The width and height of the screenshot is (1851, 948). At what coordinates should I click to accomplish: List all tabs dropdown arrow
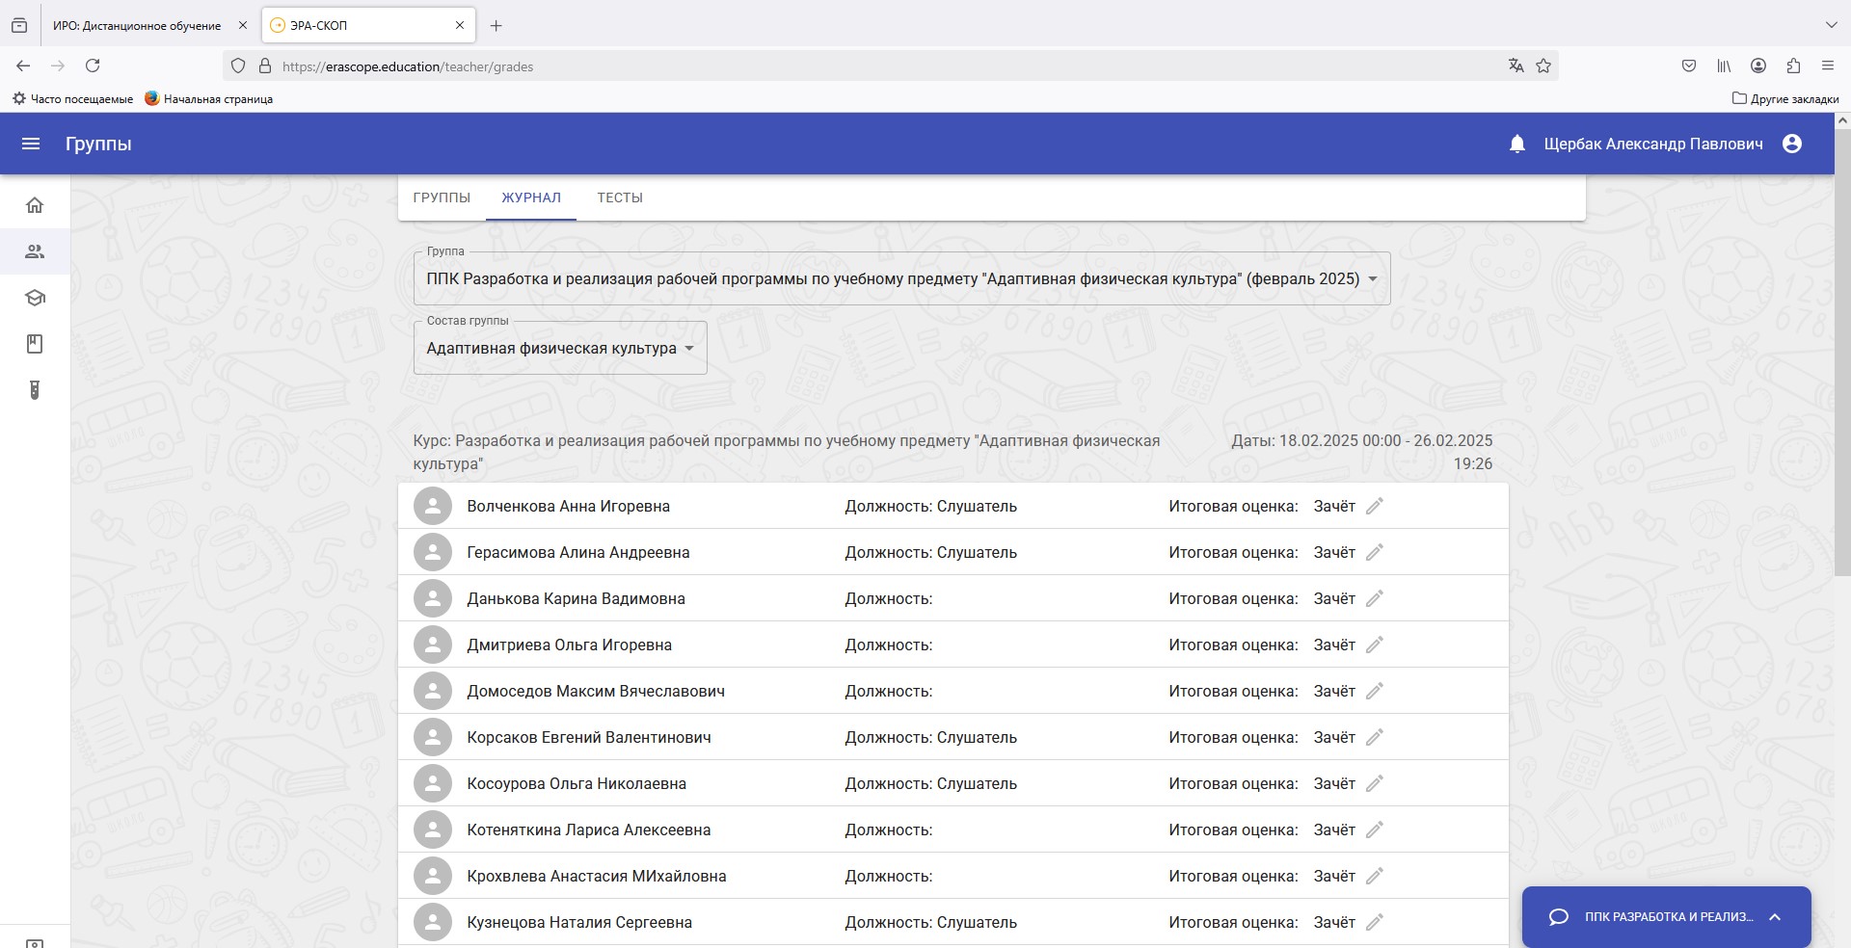click(x=1831, y=25)
